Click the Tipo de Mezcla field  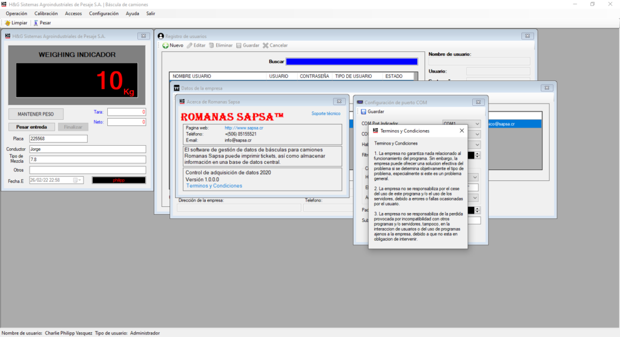click(x=87, y=160)
